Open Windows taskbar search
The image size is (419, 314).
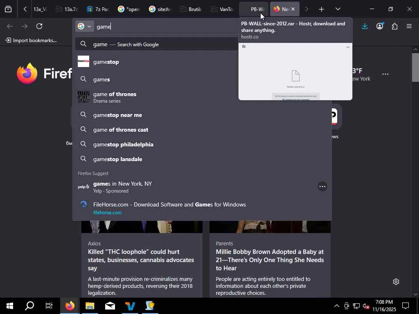point(29,306)
